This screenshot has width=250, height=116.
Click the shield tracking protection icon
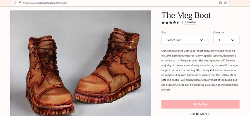coord(15,3)
